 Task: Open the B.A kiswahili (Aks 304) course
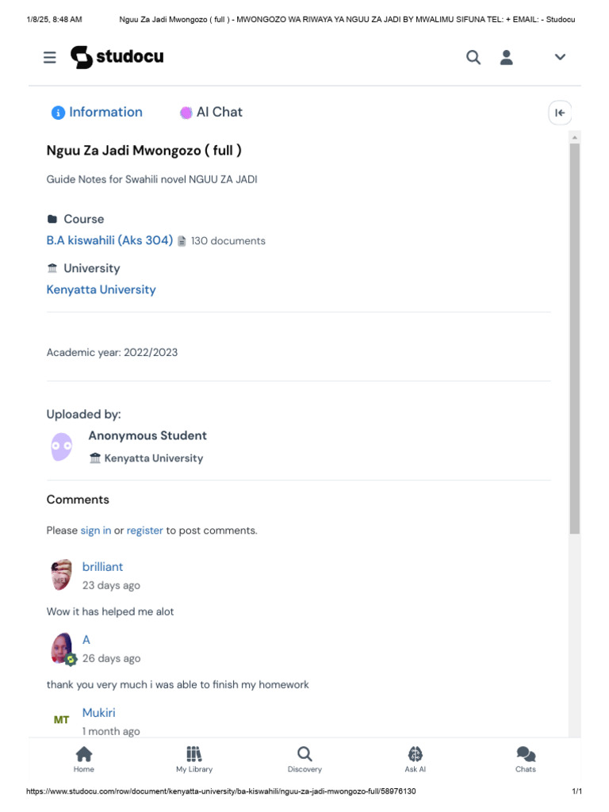coord(109,240)
